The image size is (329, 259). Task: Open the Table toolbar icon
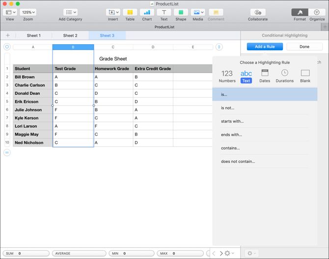coord(130,12)
